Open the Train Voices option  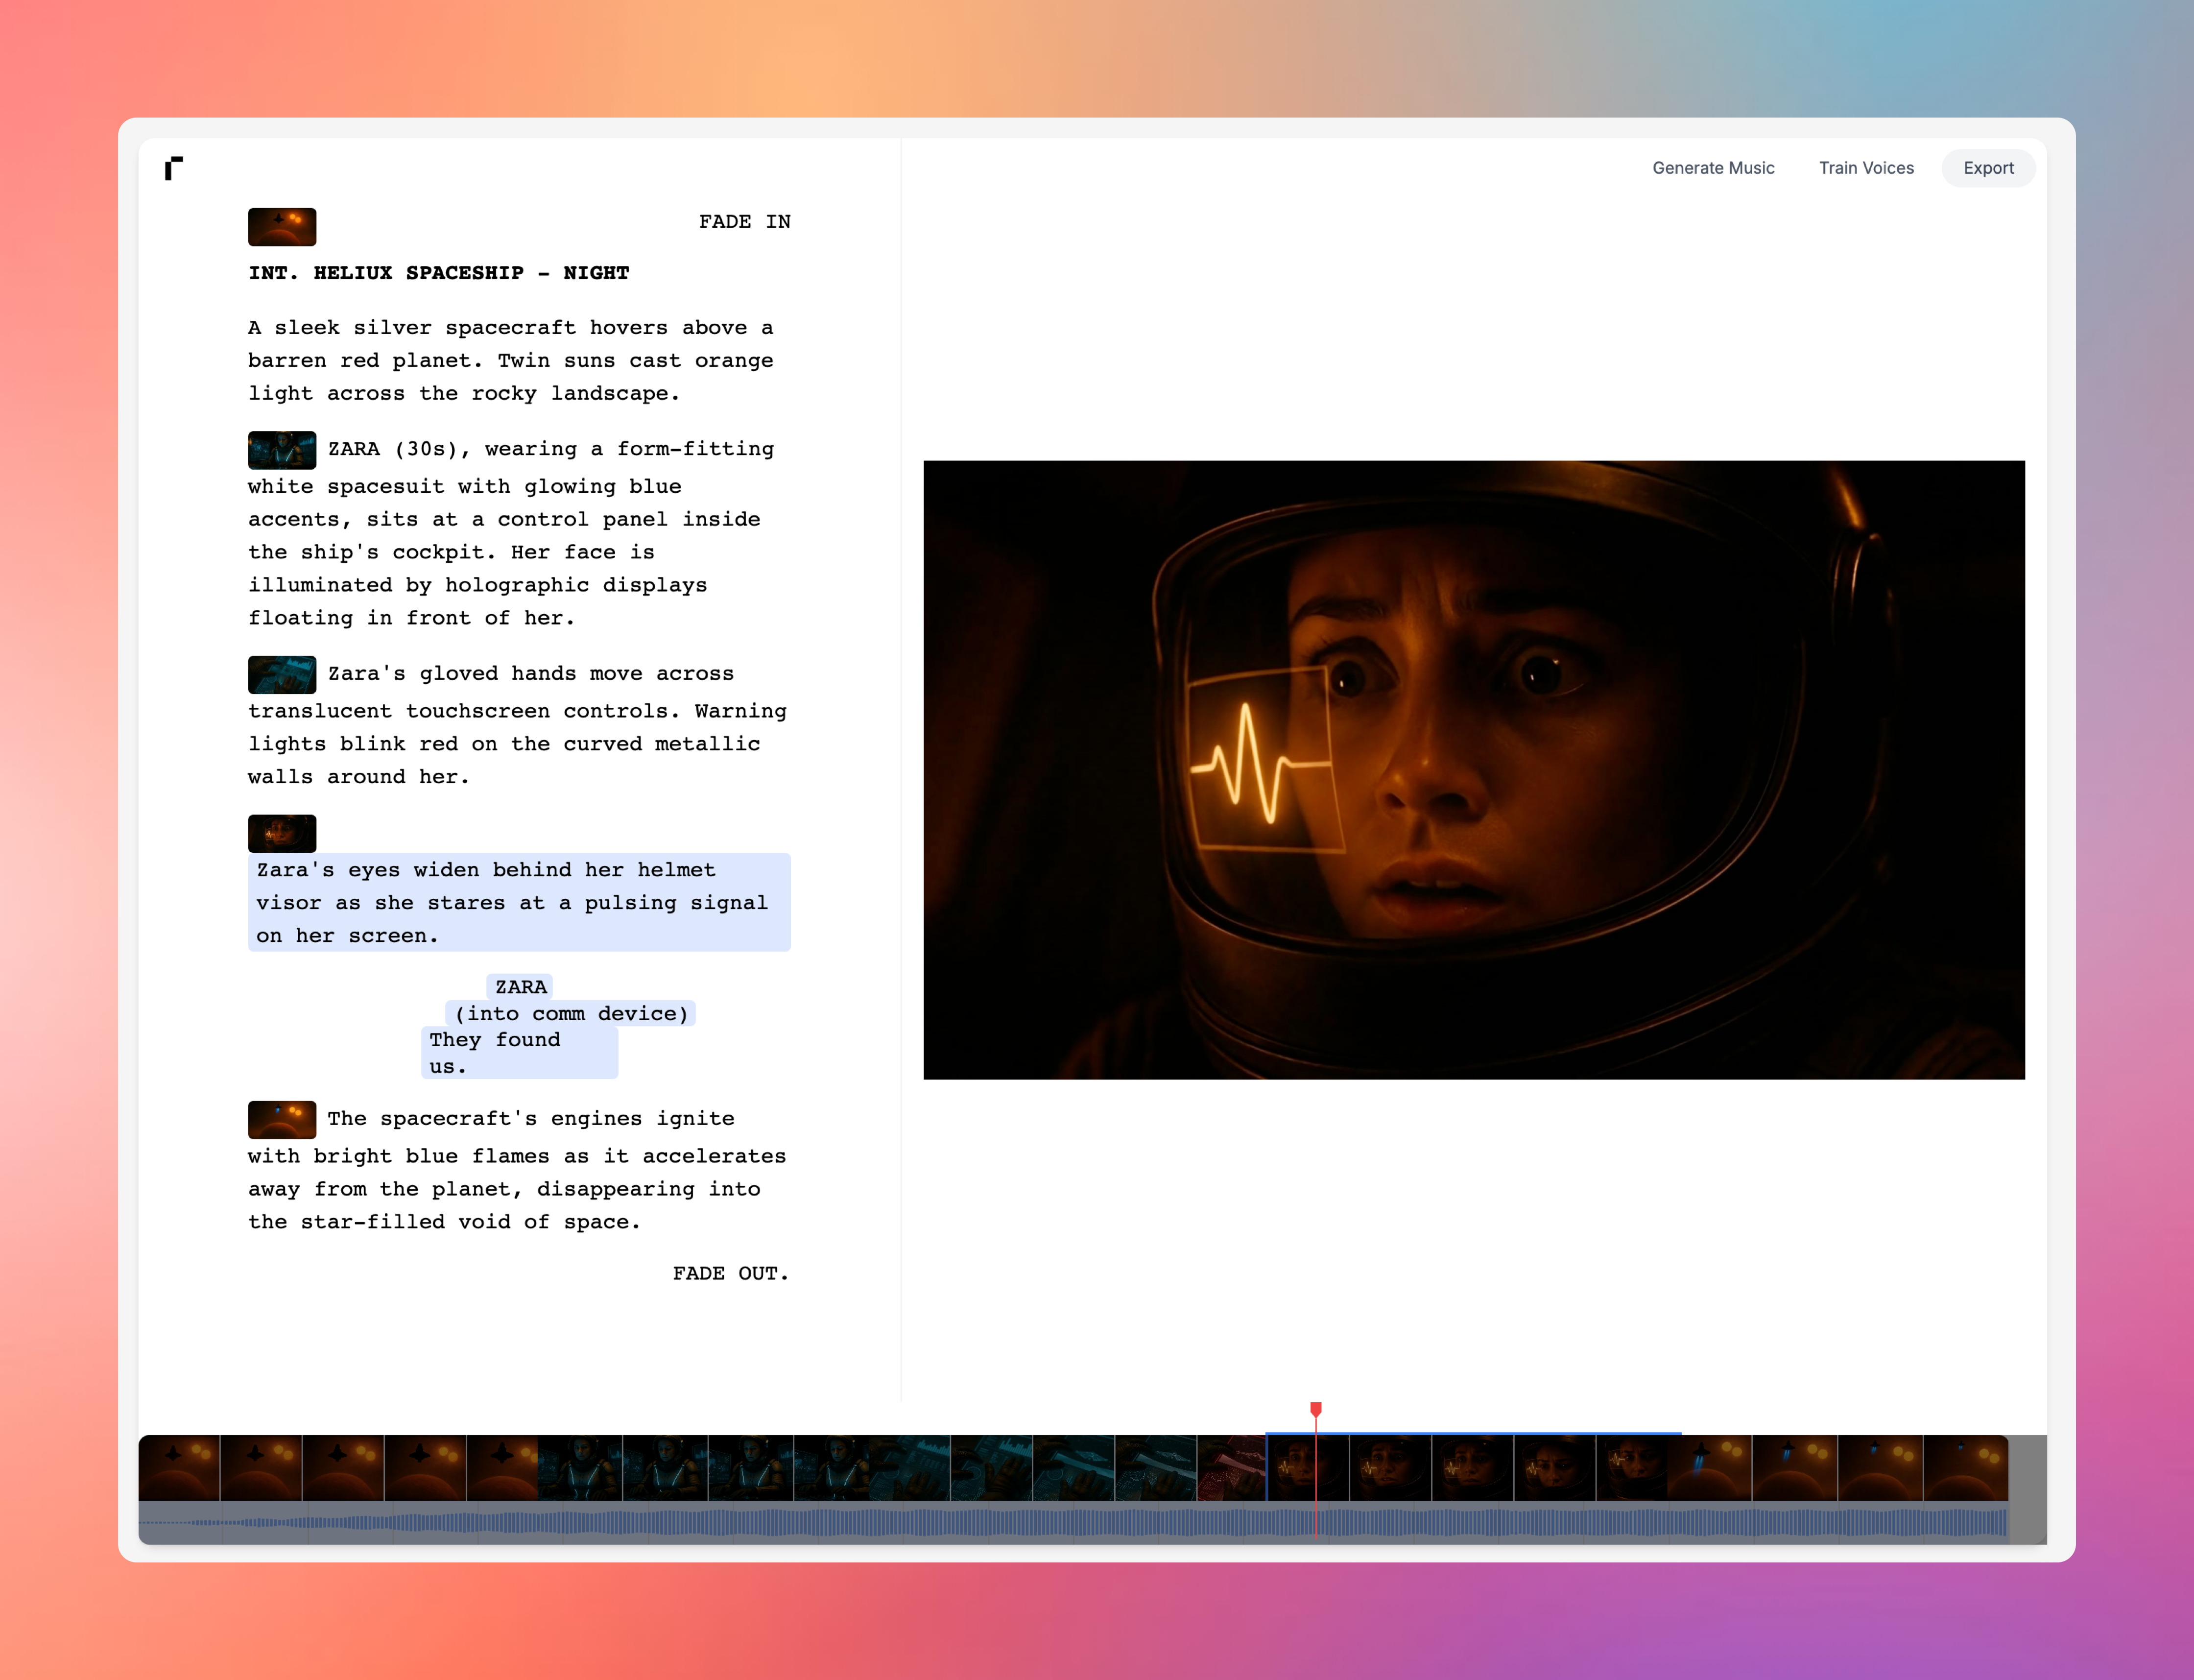1865,168
